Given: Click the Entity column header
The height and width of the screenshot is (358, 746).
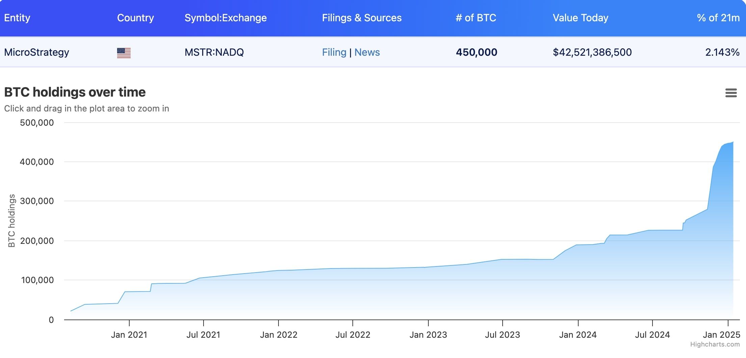Looking at the screenshot, I should click(x=17, y=18).
